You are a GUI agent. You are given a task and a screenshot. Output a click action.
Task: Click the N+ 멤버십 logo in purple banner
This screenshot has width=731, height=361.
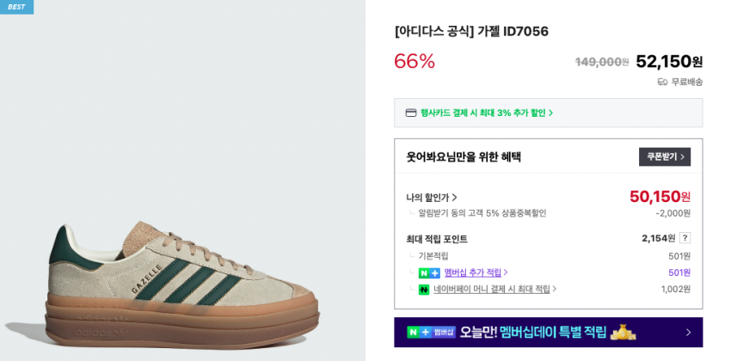tap(431, 332)
